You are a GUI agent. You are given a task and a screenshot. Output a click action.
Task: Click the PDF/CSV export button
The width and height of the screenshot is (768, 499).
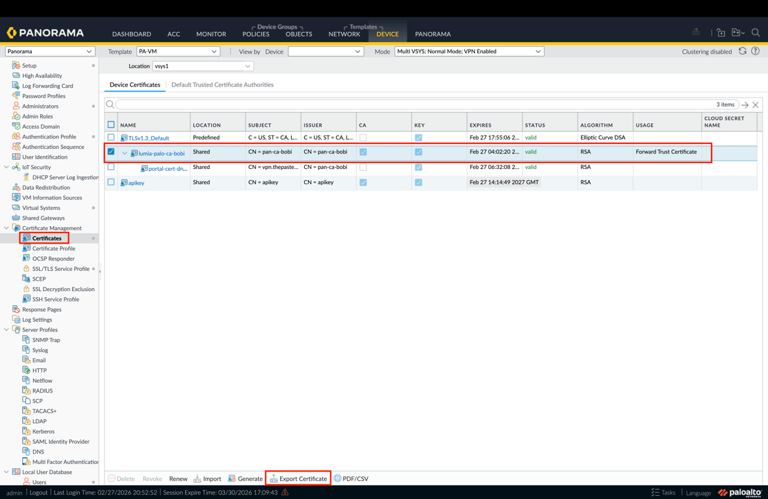(351, 478)
